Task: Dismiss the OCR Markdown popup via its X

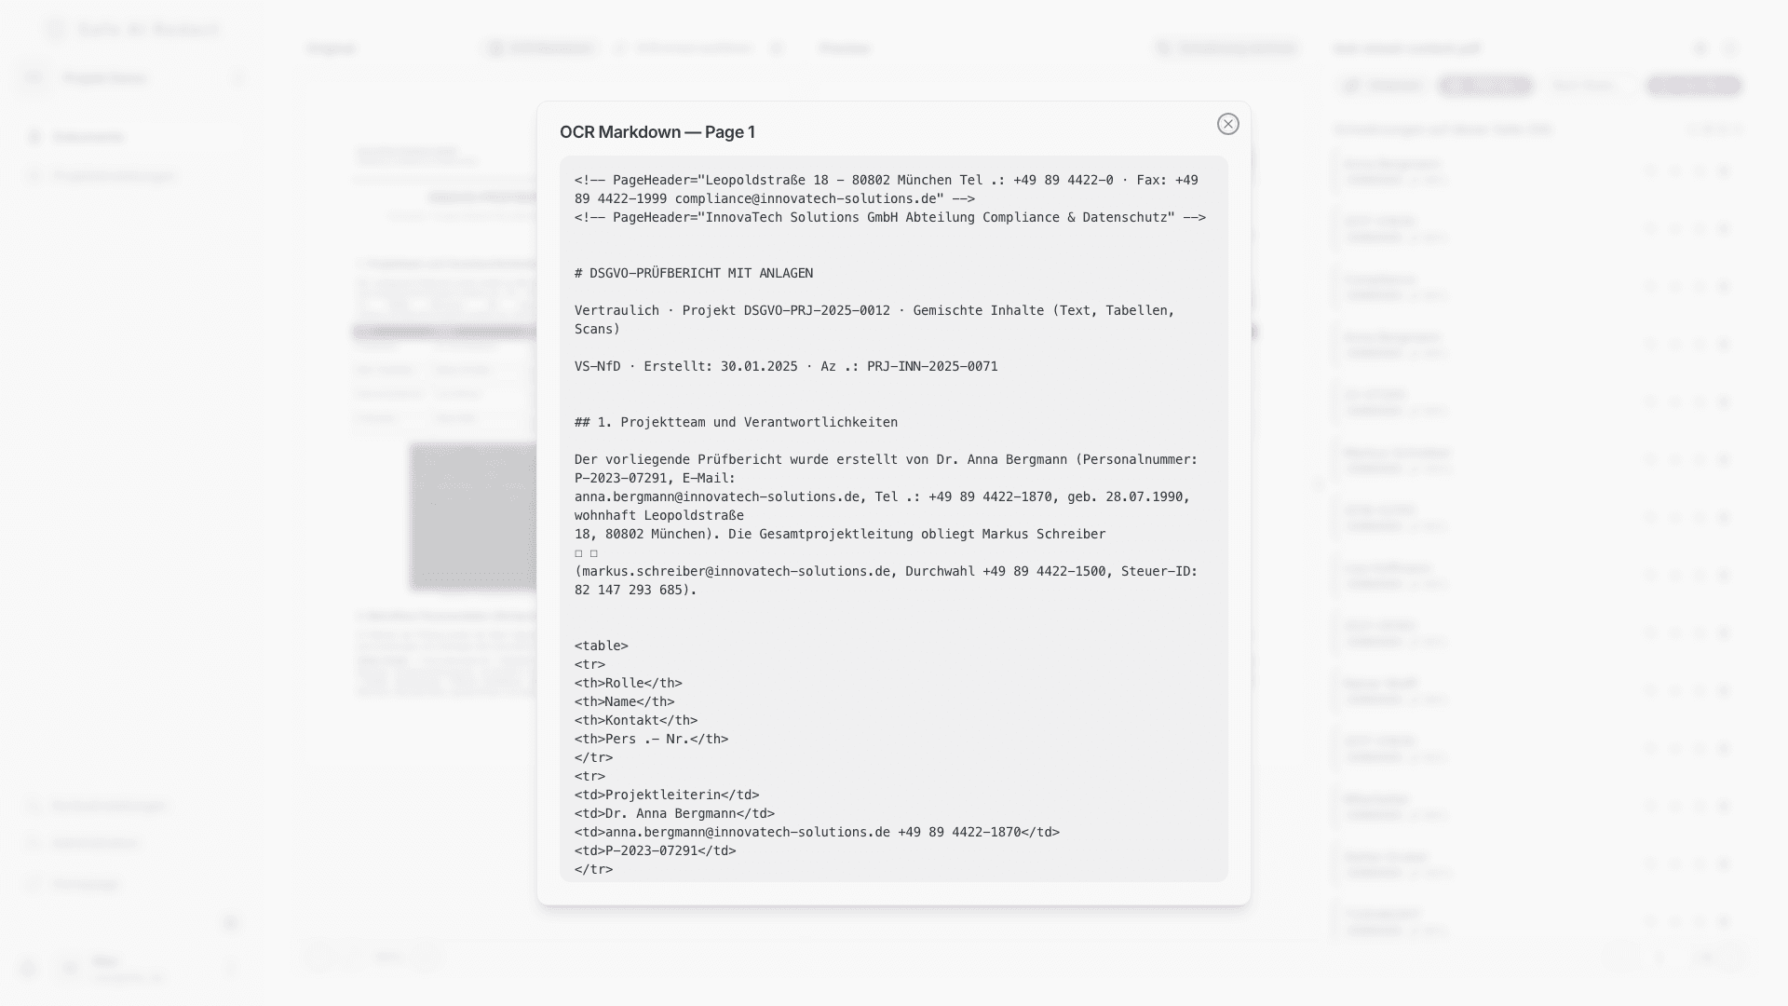Action: pos(1228,124)
